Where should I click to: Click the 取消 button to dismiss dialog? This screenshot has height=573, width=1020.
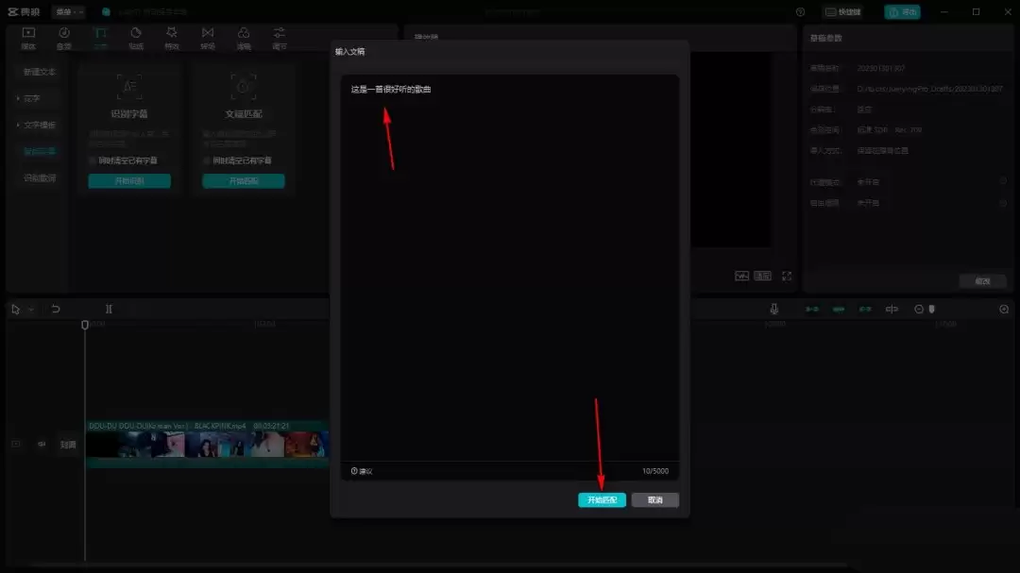[654, 500]
